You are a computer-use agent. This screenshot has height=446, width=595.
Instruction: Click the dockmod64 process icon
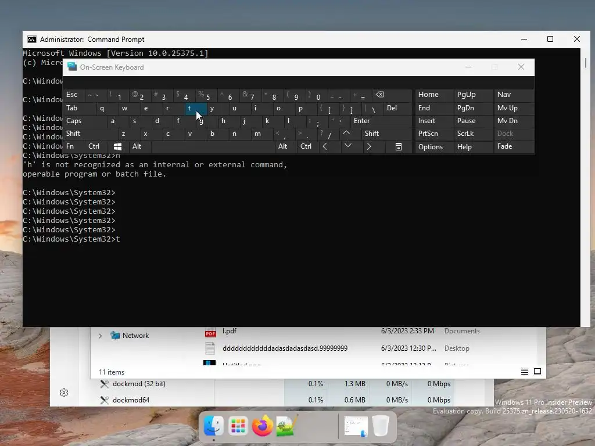tap(105, 400)
